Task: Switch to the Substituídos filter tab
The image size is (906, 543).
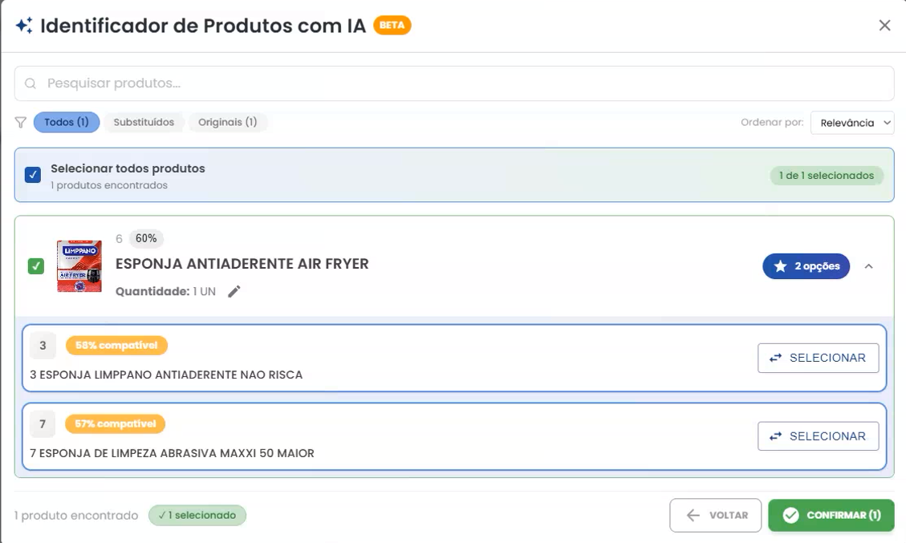Action: coord(144,122)
